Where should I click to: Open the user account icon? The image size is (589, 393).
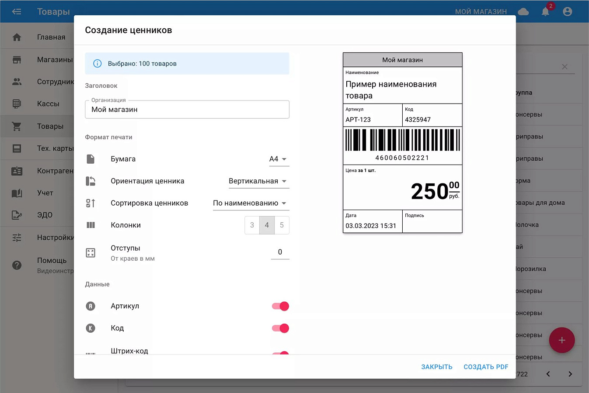567,12
